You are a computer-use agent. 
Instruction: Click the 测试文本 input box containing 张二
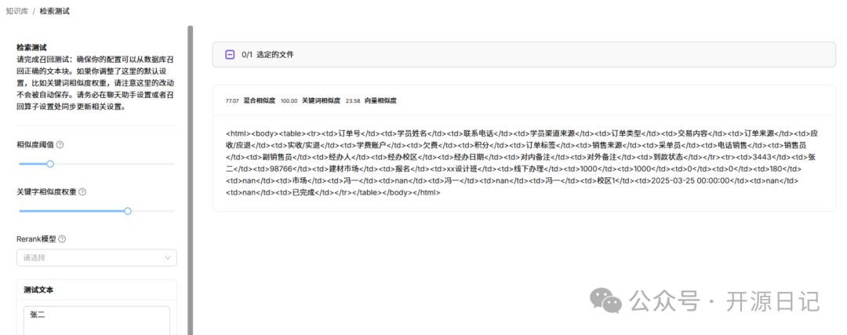[96, 321]
